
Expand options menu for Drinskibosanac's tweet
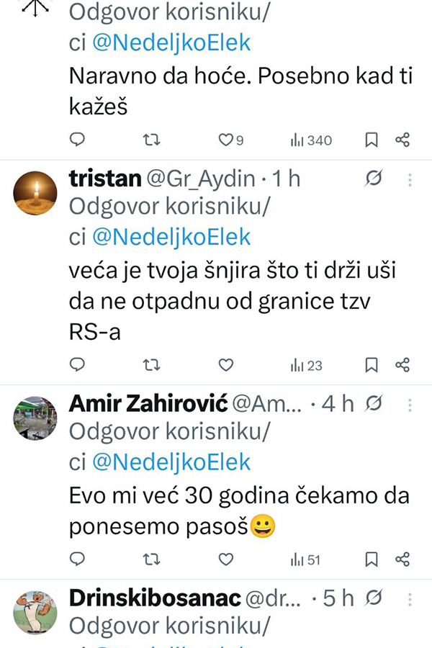410,598
